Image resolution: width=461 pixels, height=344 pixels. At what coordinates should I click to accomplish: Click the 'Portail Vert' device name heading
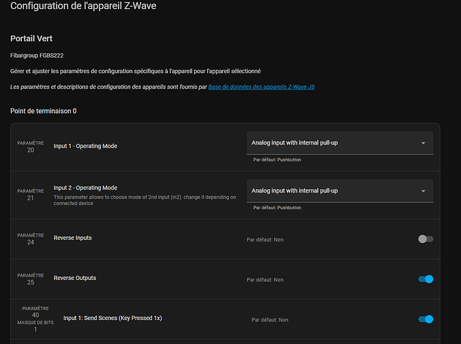point(32,39)
